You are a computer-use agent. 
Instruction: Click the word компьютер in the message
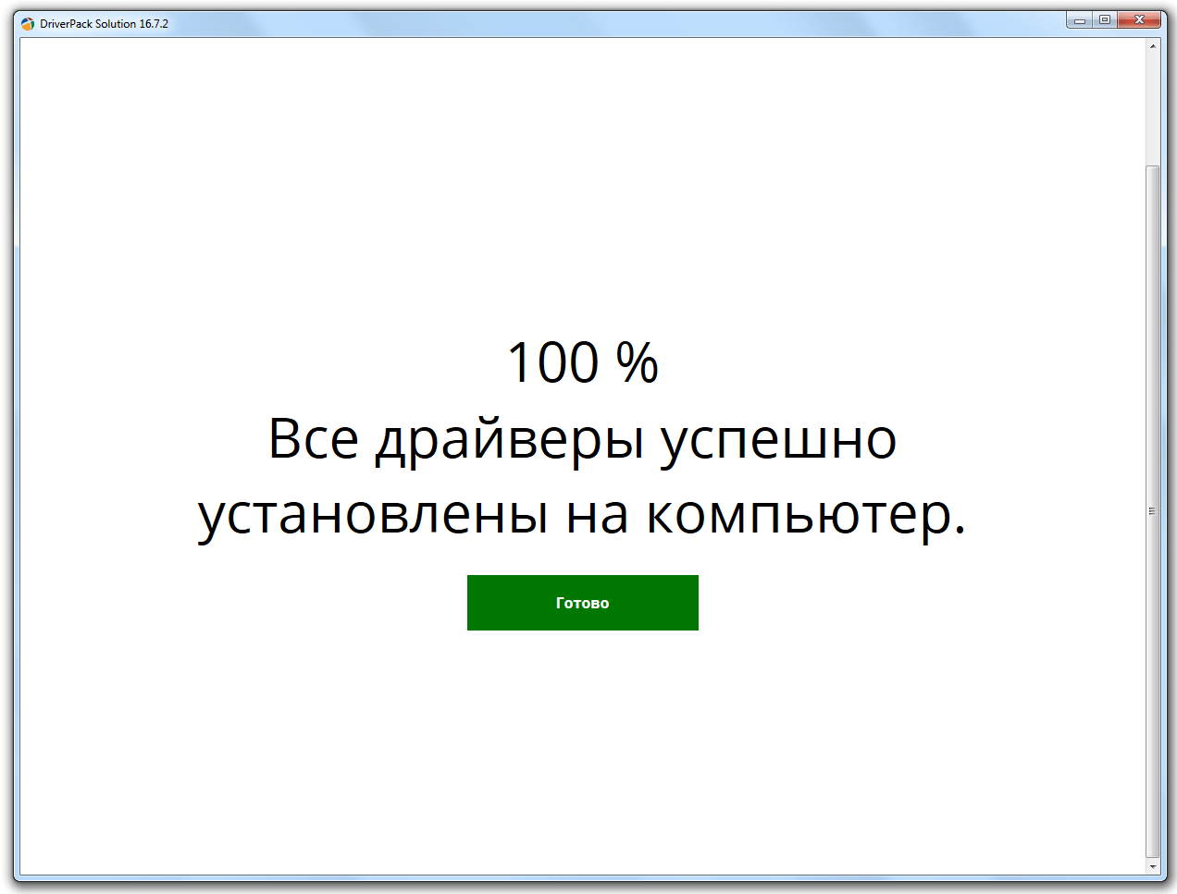click(x=799, y=515)
